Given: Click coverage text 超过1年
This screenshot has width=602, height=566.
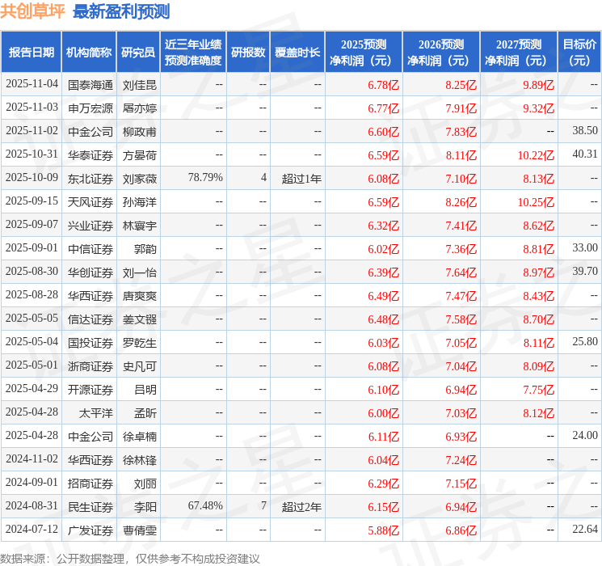Looking at the screenshot, I should [301, 179].
